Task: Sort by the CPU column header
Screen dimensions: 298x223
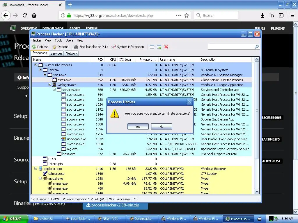Action: click(111, 60)
